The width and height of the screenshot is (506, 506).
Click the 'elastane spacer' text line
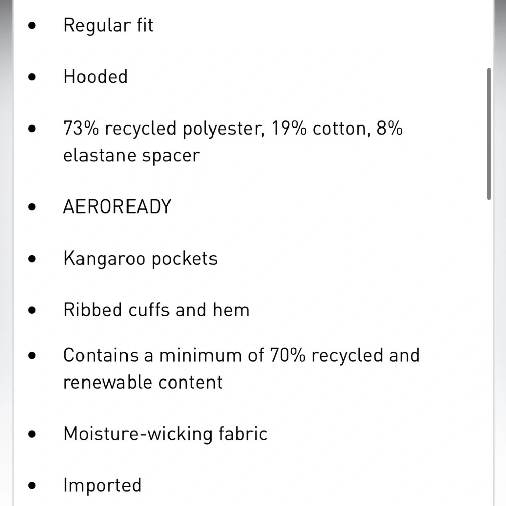click(x=132, y=155)
